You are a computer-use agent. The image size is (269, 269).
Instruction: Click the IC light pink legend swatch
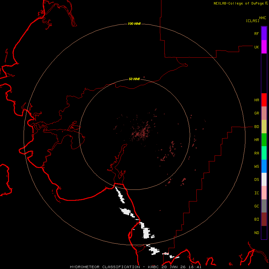point(264,193)
